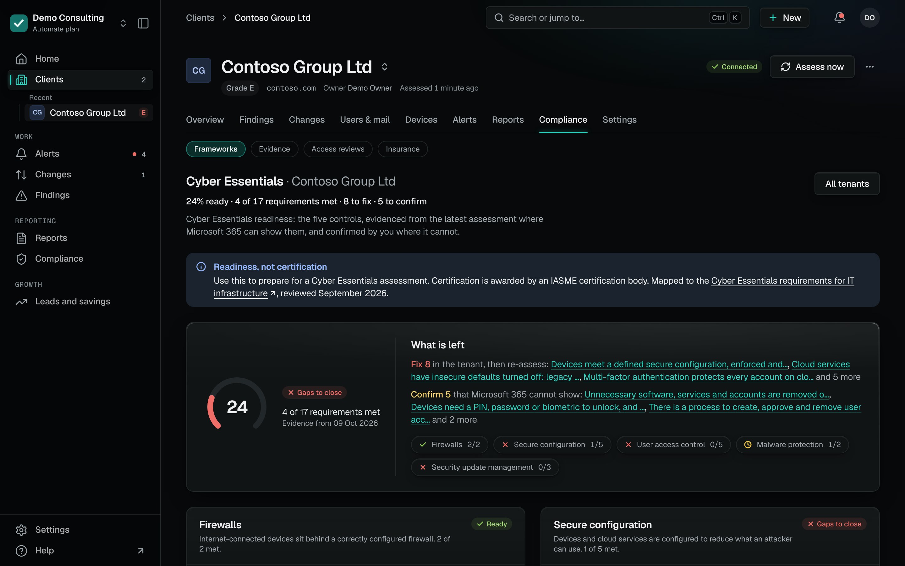Click the info icon in readiness notice
The image size is (905, 566).
coord(201,267)
